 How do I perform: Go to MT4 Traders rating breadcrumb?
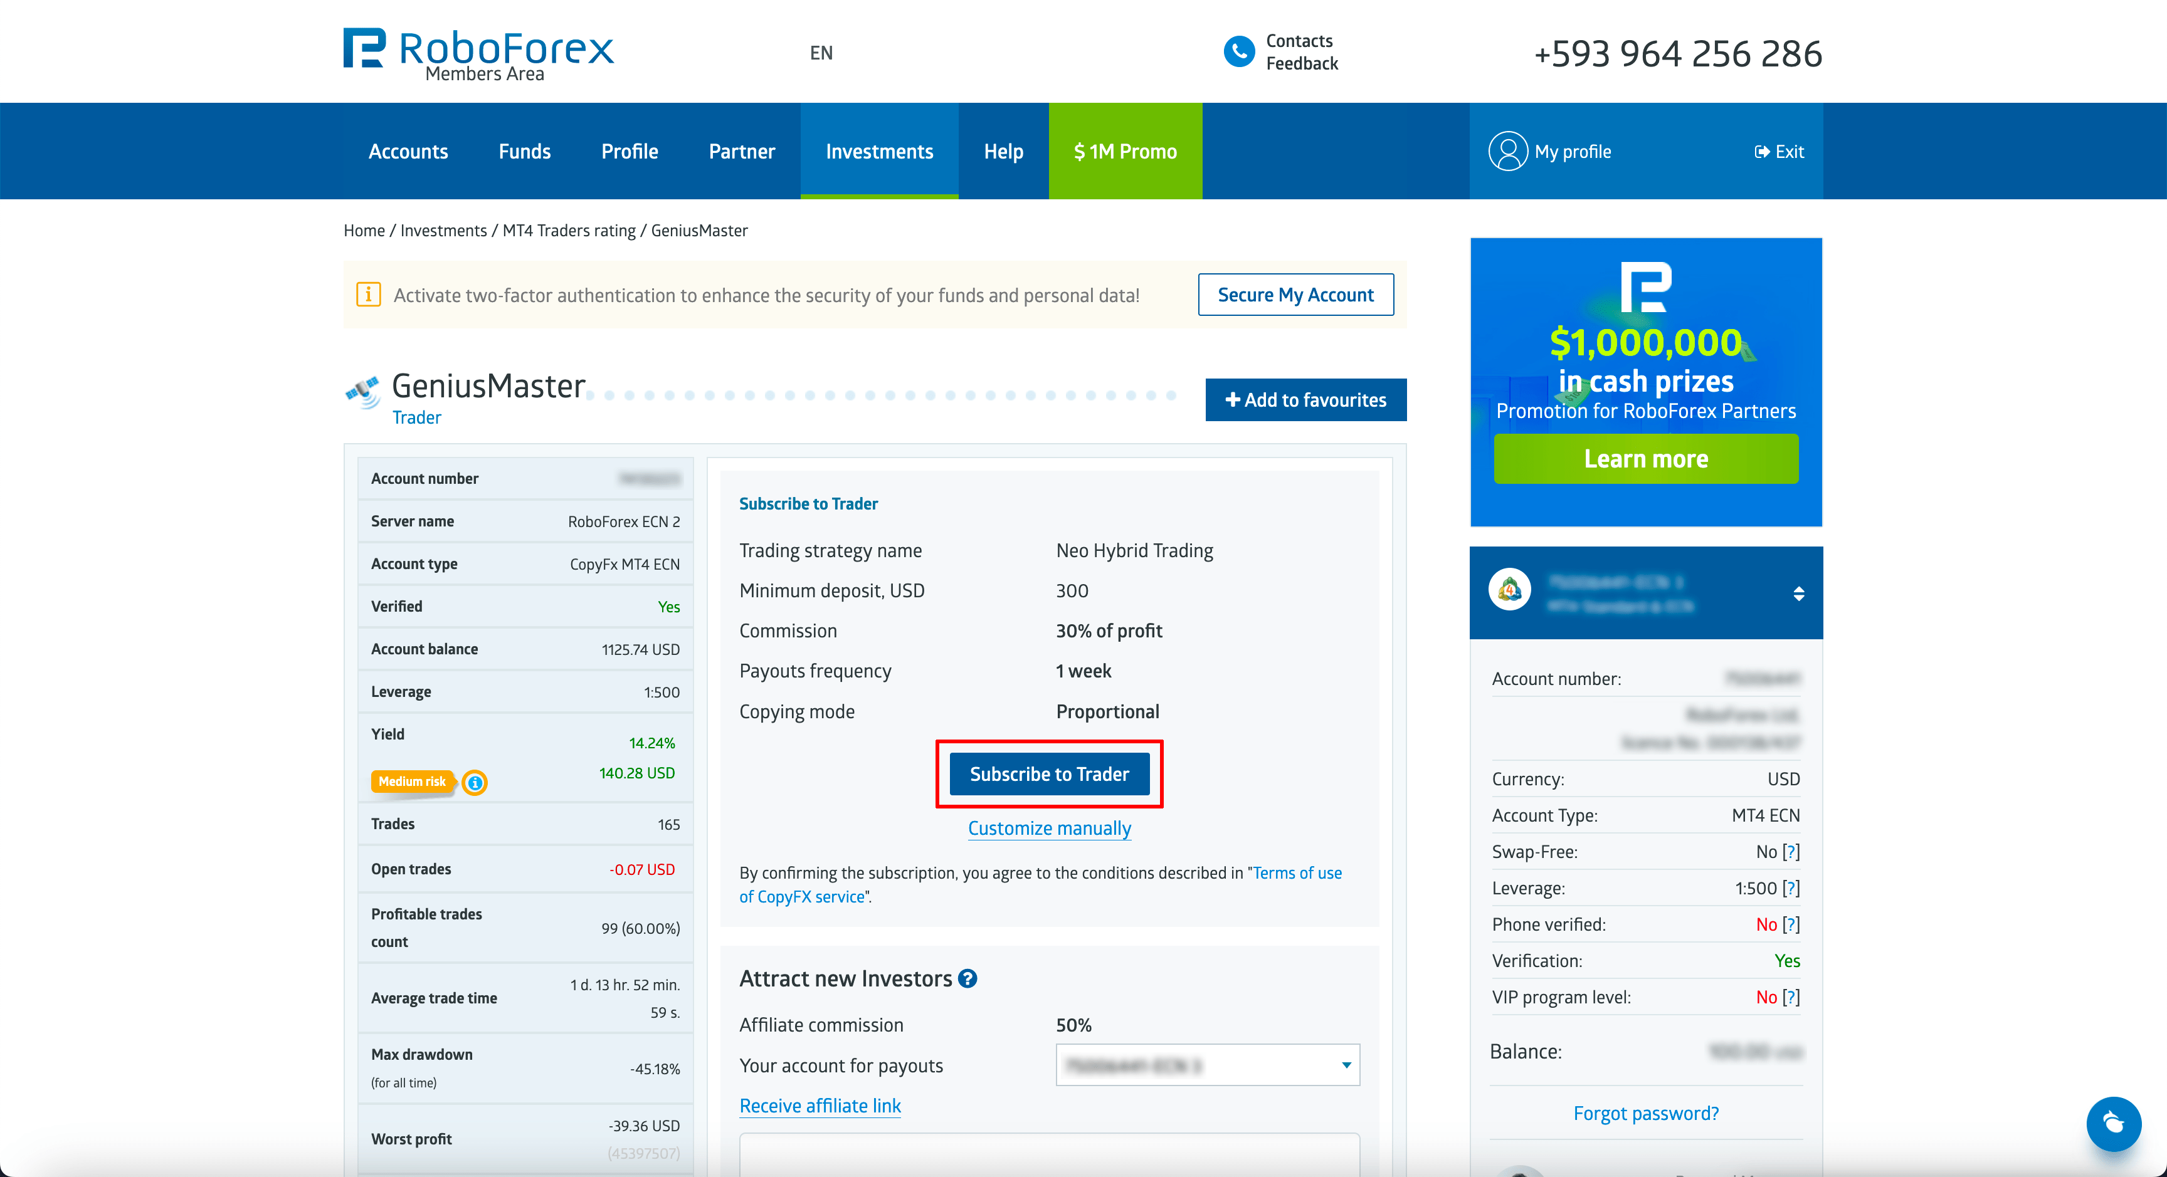point(569,231)
